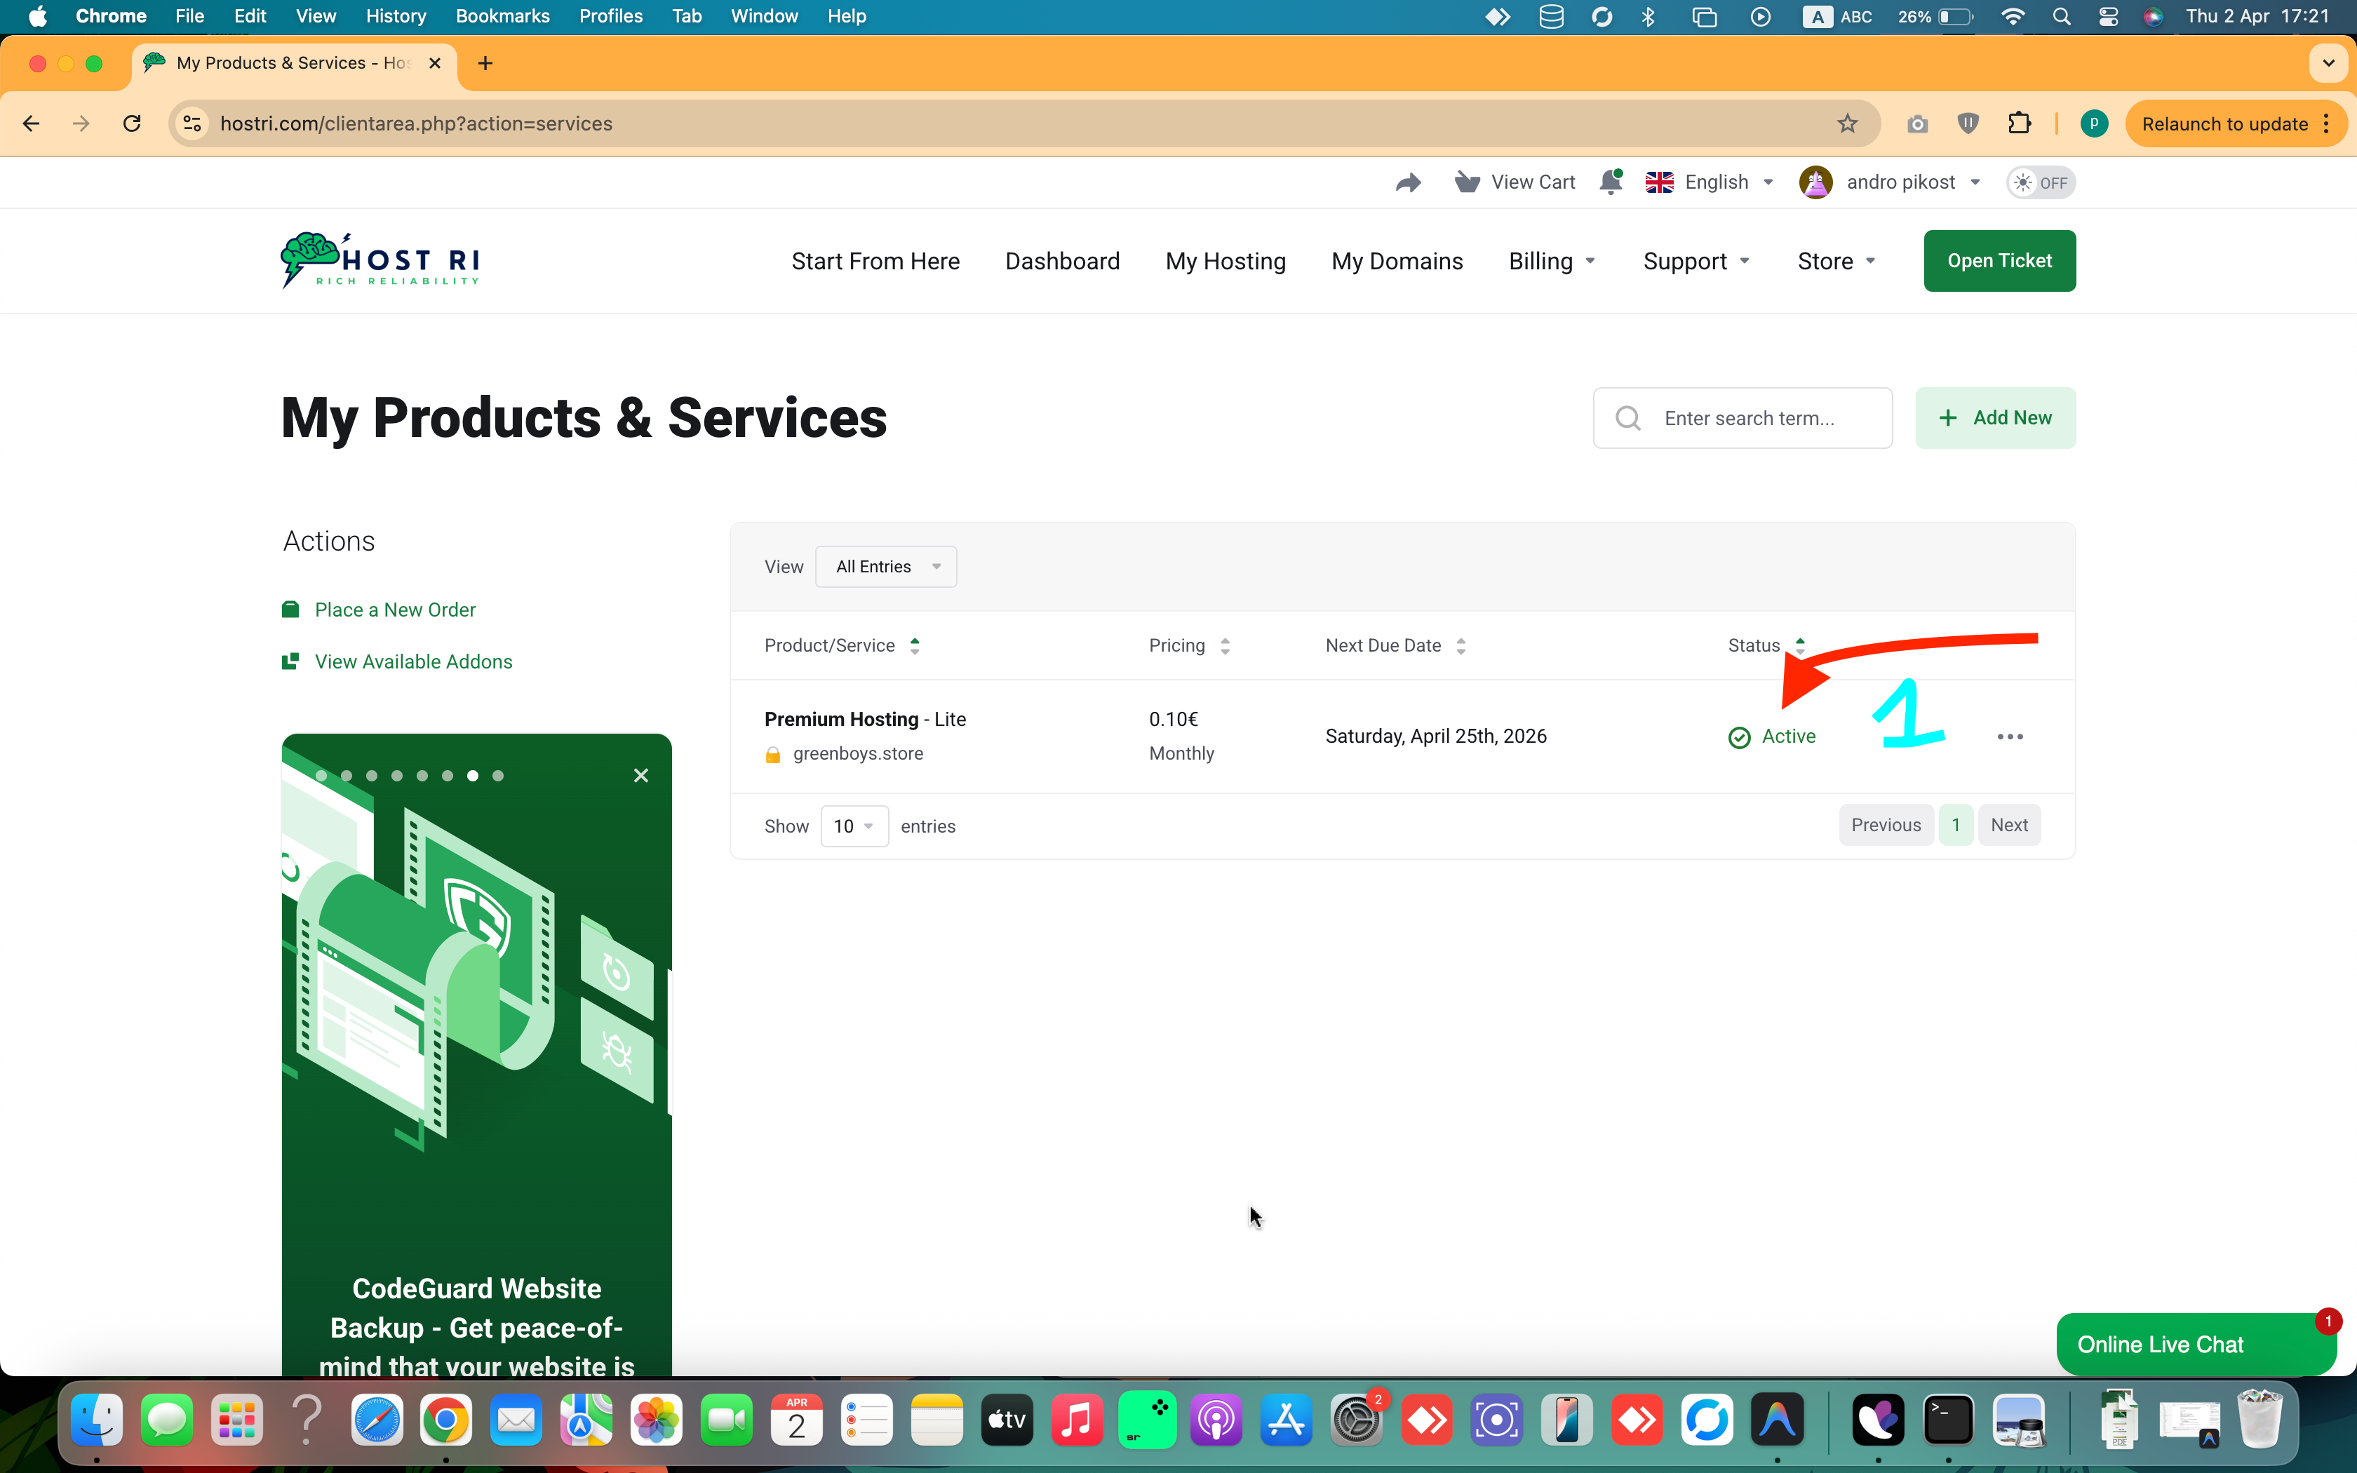2357x1473 pixels.
Task: Click the Open Ticket button
Action: click(x=1999, y=261)
